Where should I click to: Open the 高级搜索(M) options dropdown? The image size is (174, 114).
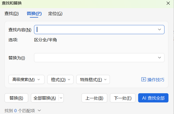(26, 80)
